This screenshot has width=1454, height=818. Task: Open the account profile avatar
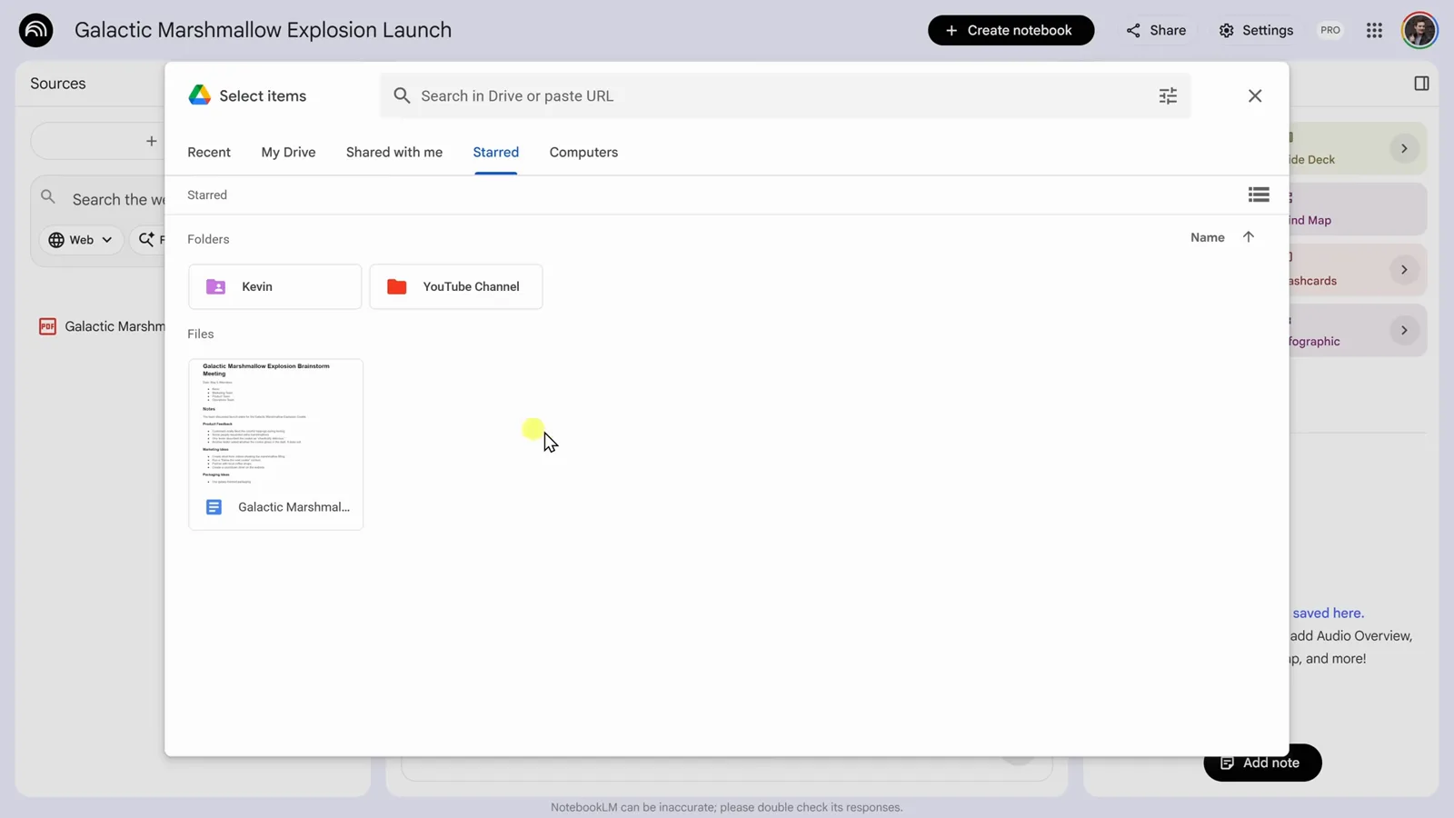point(1419,30)
